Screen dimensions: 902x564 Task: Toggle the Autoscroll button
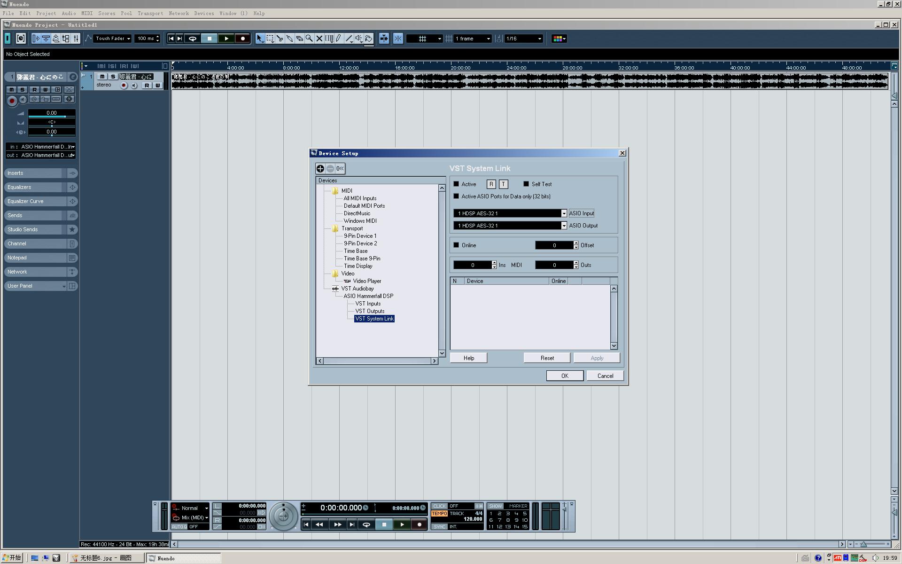click(384, 39)
